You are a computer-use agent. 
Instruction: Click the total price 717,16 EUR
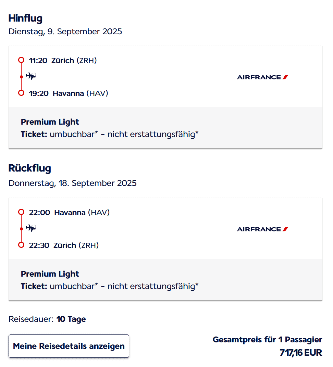[301, 353]
